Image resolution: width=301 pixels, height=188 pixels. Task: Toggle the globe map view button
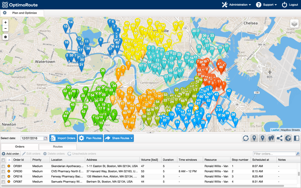point(288,138)
